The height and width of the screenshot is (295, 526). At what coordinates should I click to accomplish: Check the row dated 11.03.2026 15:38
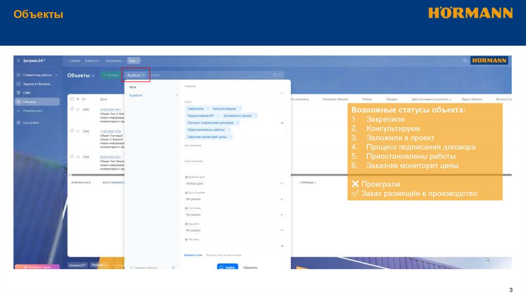(72, 131)
